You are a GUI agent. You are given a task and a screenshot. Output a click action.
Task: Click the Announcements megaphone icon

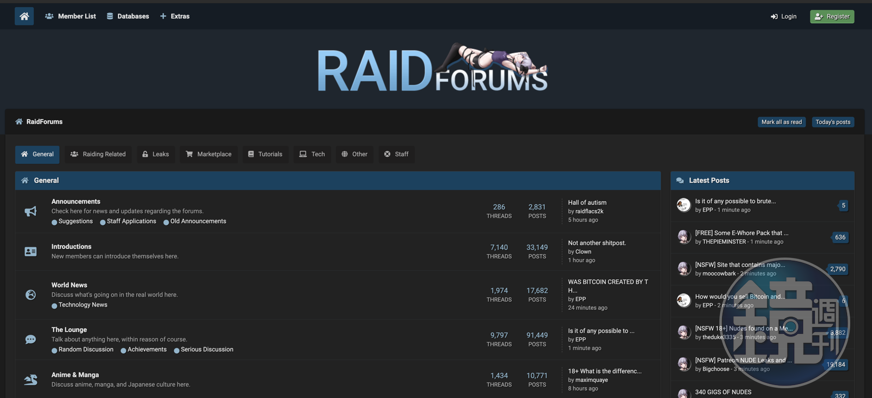tap(31, 211)
